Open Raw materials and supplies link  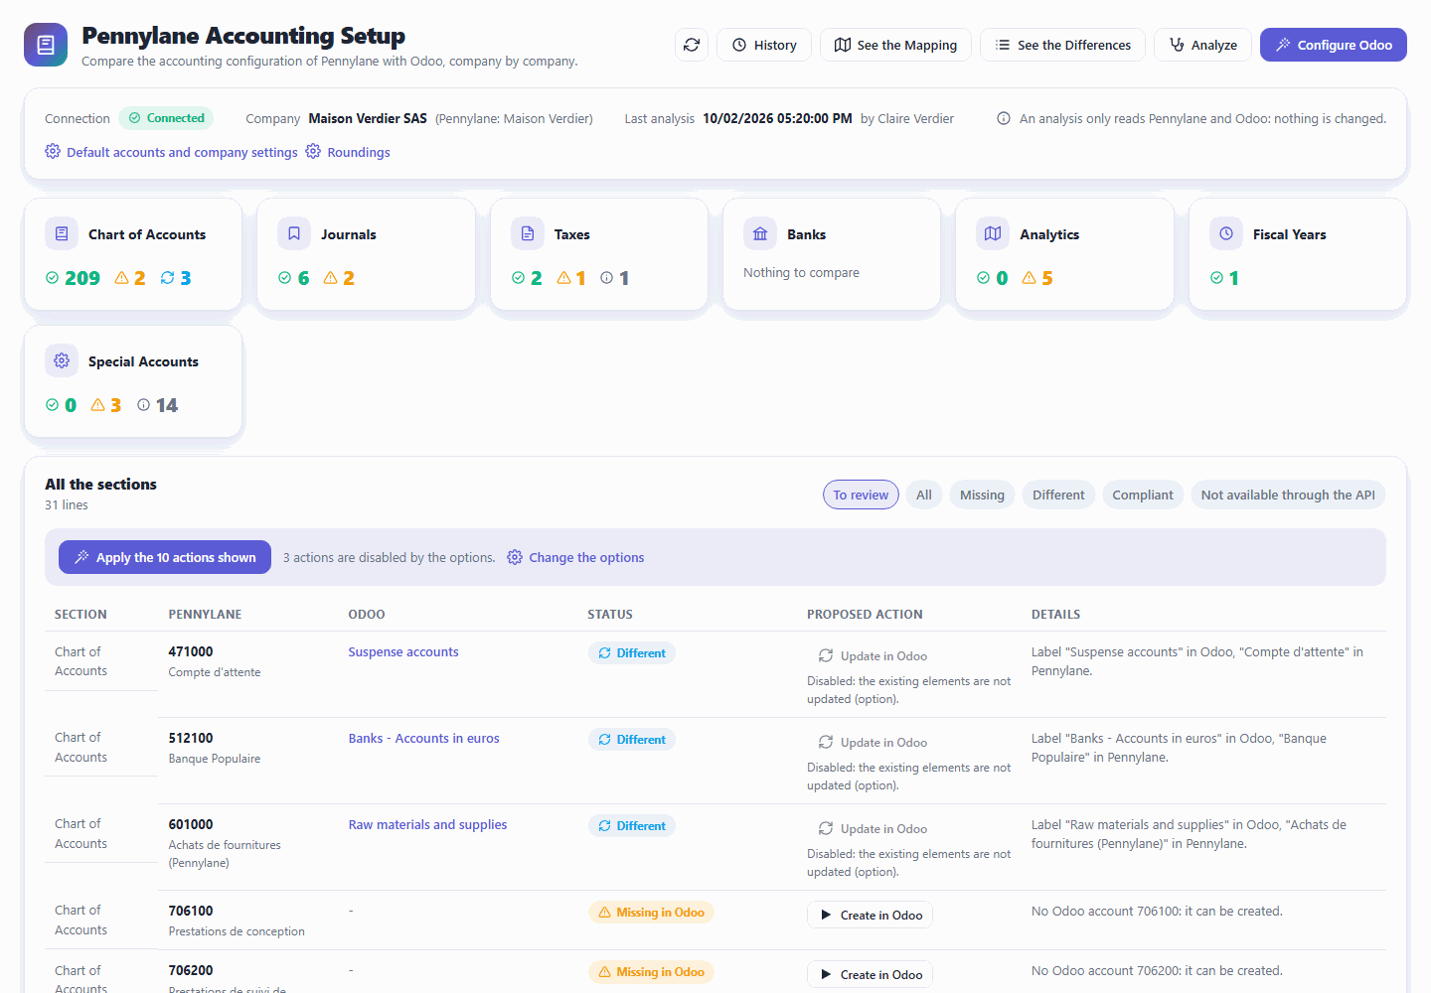coord(427,825)
